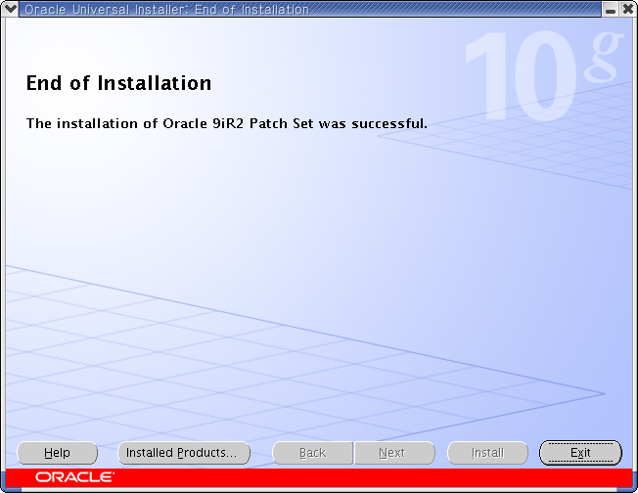Click the Oracle Universal Installer title bar text

(x=166, y=10)
